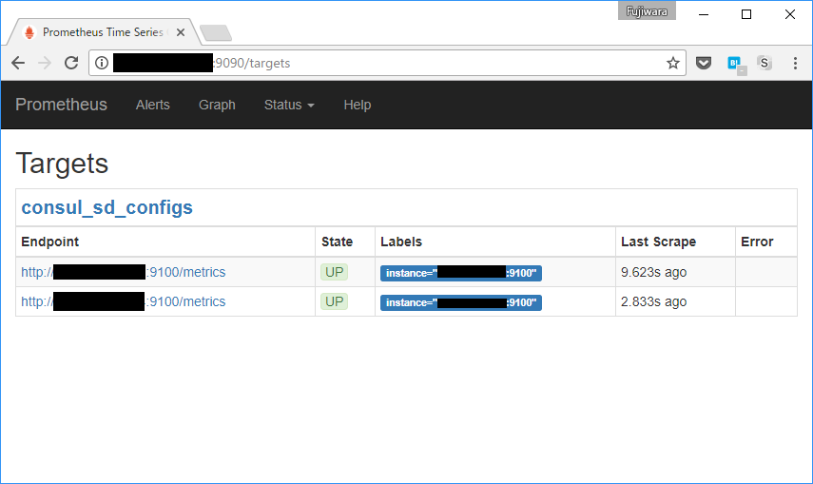Click the UP state badge for 9.623s row
813x484 pixels.
pyautogui.click(x=334, y=272)
